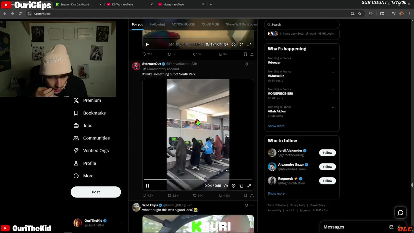Mute the top video's volume
Image resolution: width=414 pixels, height=233 pixels.
226,45
